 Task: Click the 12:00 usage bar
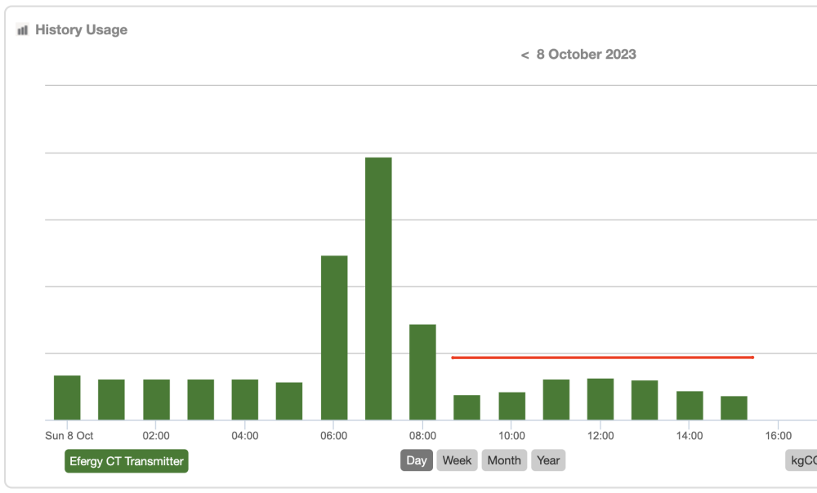(x=600, y=399)
